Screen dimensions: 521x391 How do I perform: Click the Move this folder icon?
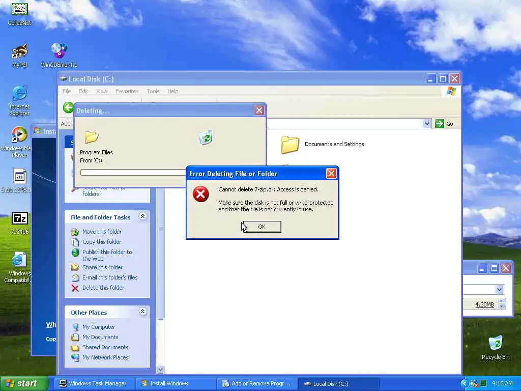click(x=75, y=232)
